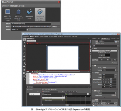
Task: Switch to the Project panel tab
Action: [x=95, y=39]
